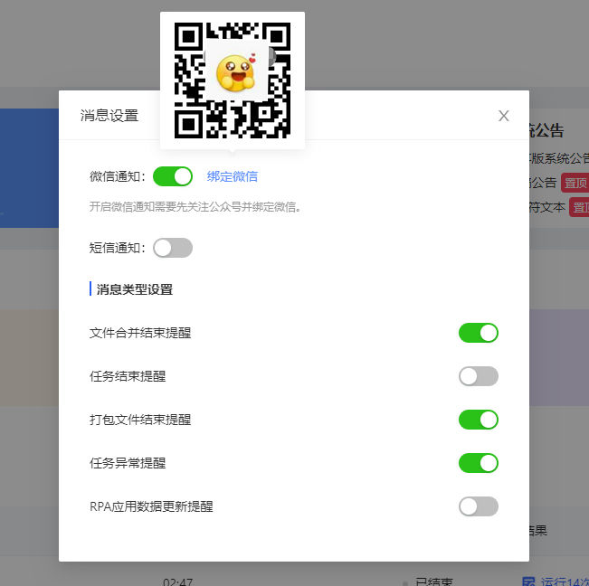The height and width of the screenshot is (586, 589).
Task: Enable the 短信通知 switch
Action: point(173,248)
